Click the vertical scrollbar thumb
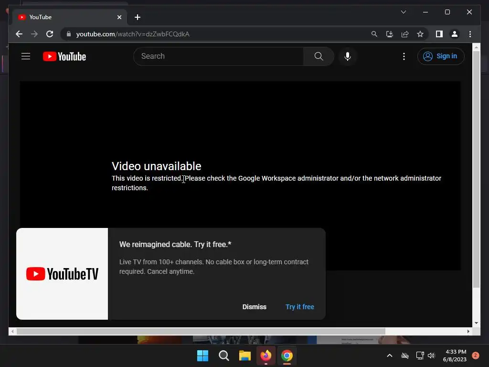Screen dimensions: 489x367 [x=476, y=169]
